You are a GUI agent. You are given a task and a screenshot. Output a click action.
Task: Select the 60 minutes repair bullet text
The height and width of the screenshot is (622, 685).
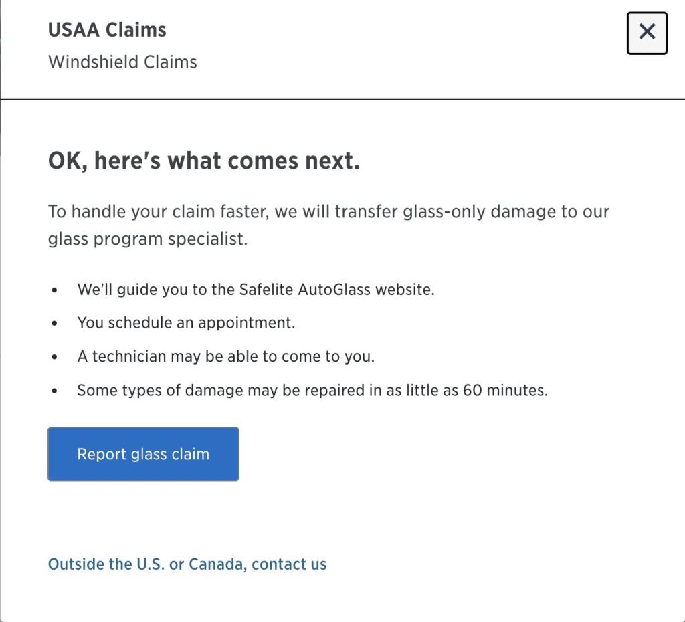[x=313, y=389]
